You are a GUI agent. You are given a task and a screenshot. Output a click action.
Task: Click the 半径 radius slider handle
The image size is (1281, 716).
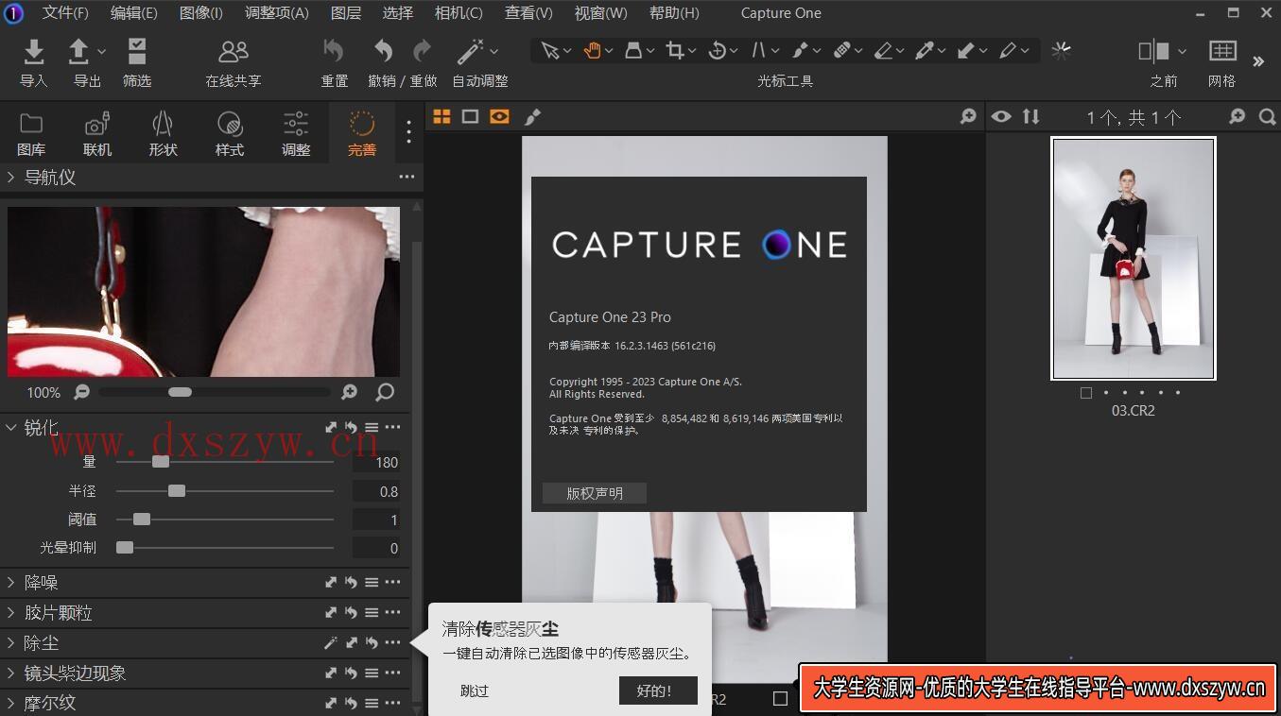tap(177, 490)
